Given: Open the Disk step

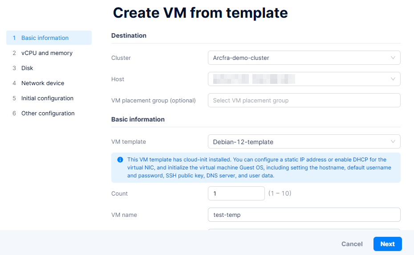Looking at the screenshot, I should 27,68.
